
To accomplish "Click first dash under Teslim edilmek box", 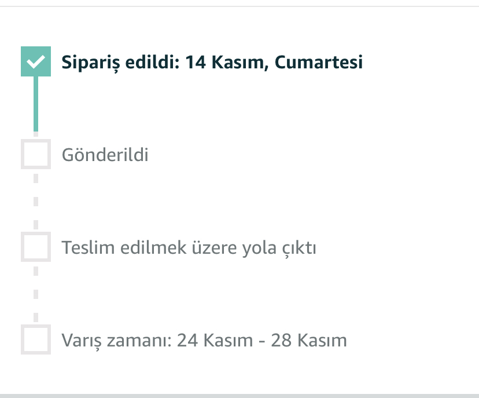I will [36, 271].
